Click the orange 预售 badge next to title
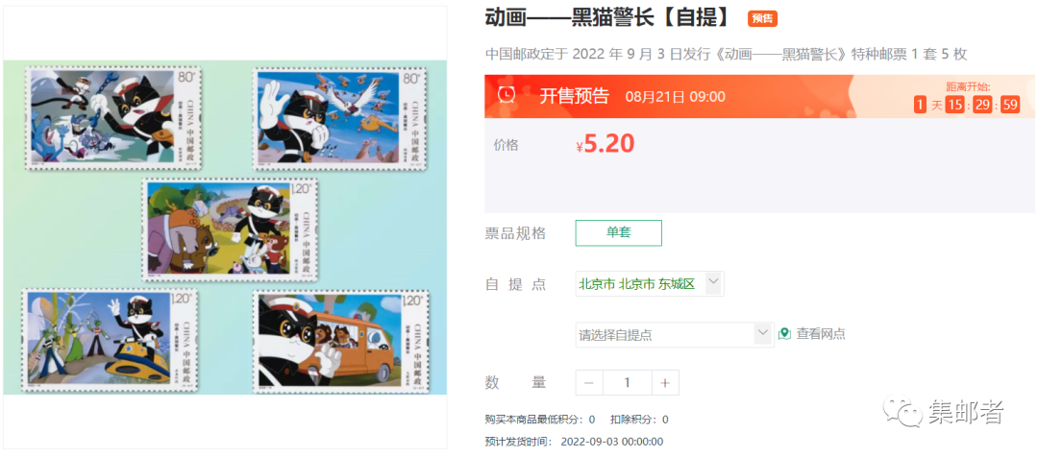The height and width of the screenshot is (457, 1038). [762, 18]
